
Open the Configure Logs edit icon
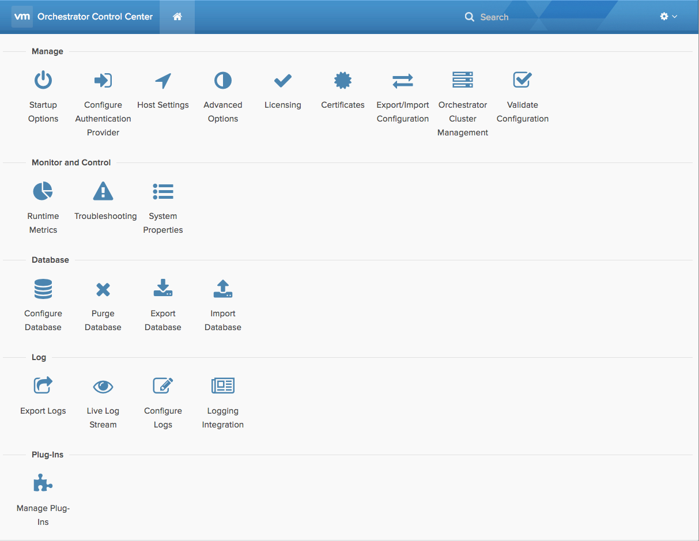(163, 385)
